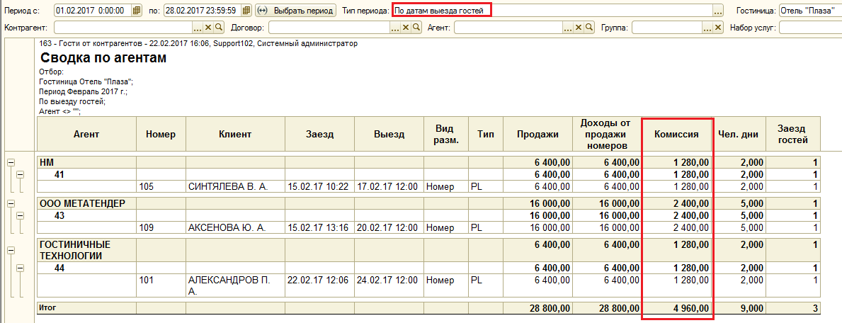This screenshot has height=323, width=842.
Task: Click into the Набор услуг field
Action: pos(810,28)
